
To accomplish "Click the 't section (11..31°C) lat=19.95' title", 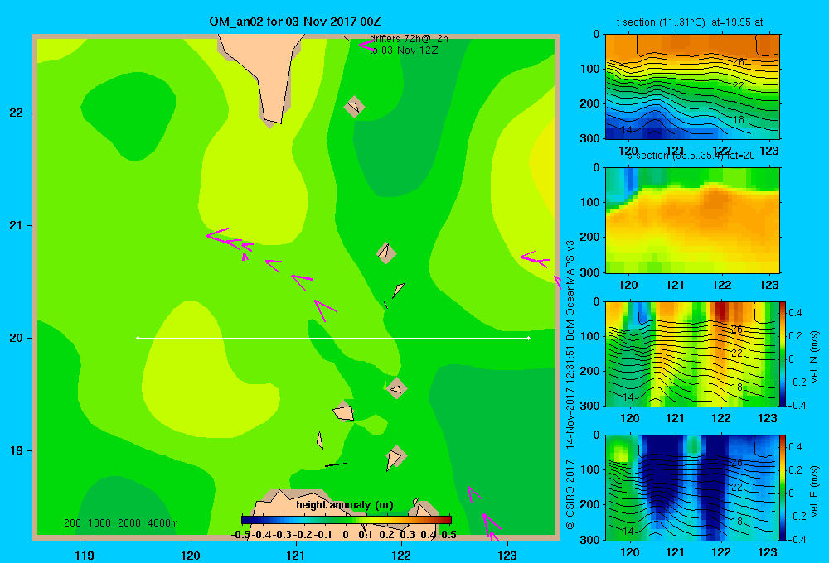I will [690, 22].
